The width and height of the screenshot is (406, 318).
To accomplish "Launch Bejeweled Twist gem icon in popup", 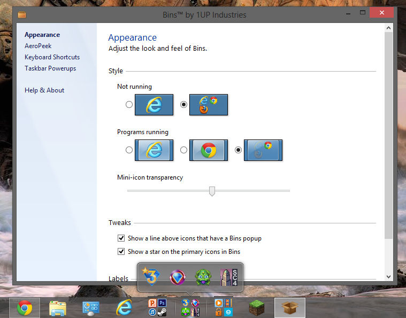I will click(x=178, y=277).
